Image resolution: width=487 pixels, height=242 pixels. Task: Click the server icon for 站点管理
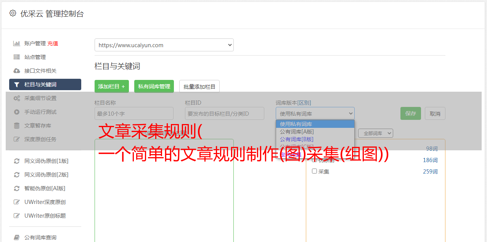tap(17, 57)
